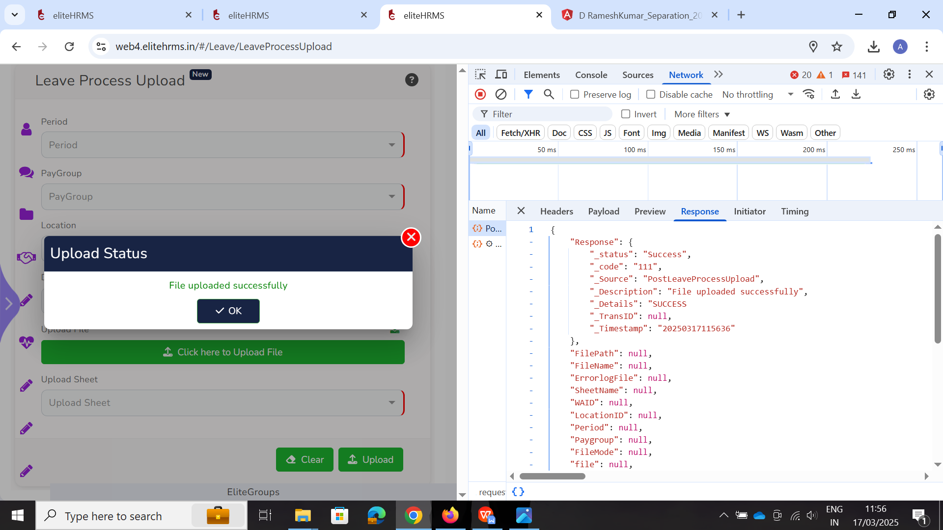Close the Upload Status dialog with red X
Screen dimensions: 943x530
[411, 238]
